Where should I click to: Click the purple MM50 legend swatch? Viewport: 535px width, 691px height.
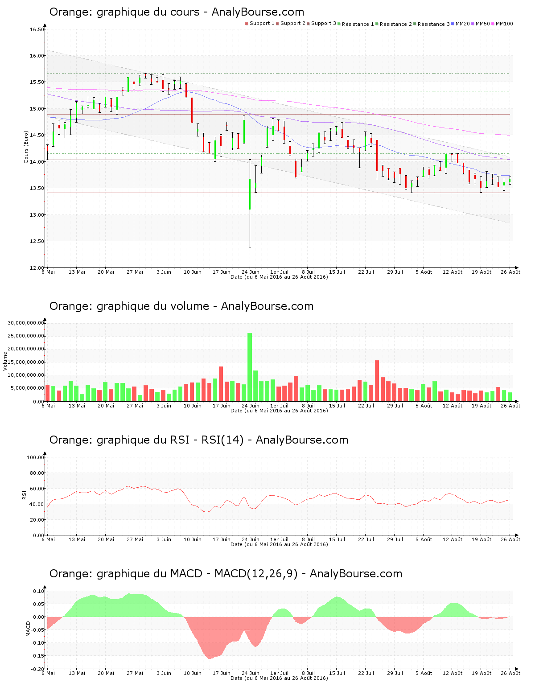(x=473, y=24)
